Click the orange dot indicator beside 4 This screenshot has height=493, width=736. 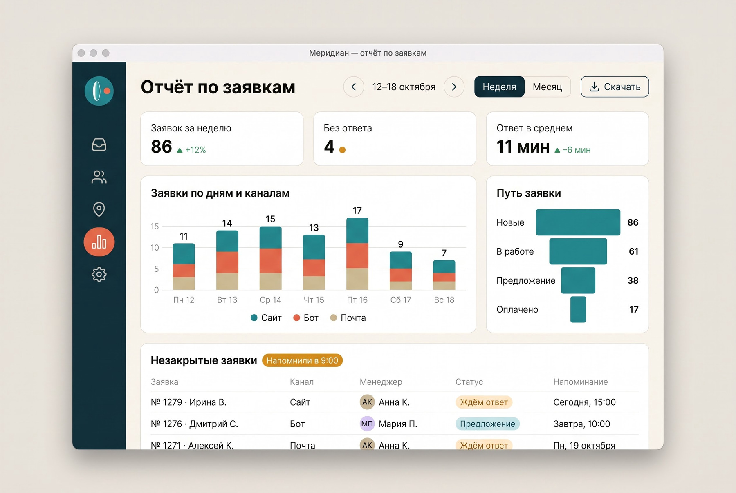coord(342,150)
